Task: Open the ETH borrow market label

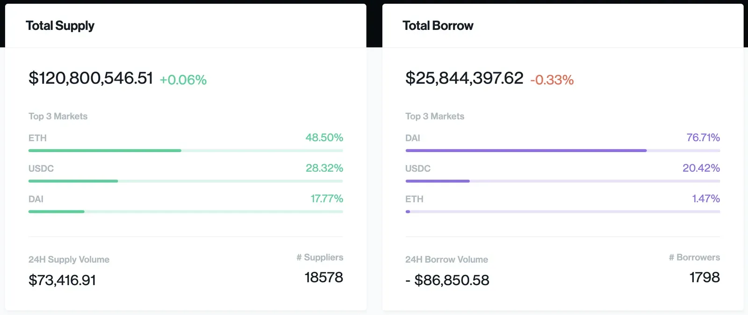Action: (414, 199)
